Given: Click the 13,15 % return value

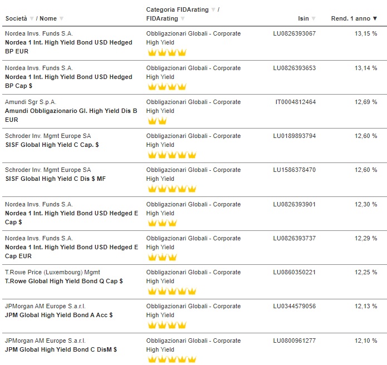Looking at the screenshot, I should 366,33.
